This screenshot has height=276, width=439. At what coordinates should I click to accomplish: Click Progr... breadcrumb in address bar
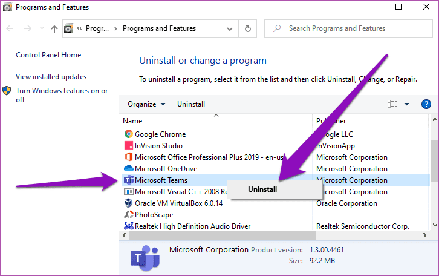97,28
